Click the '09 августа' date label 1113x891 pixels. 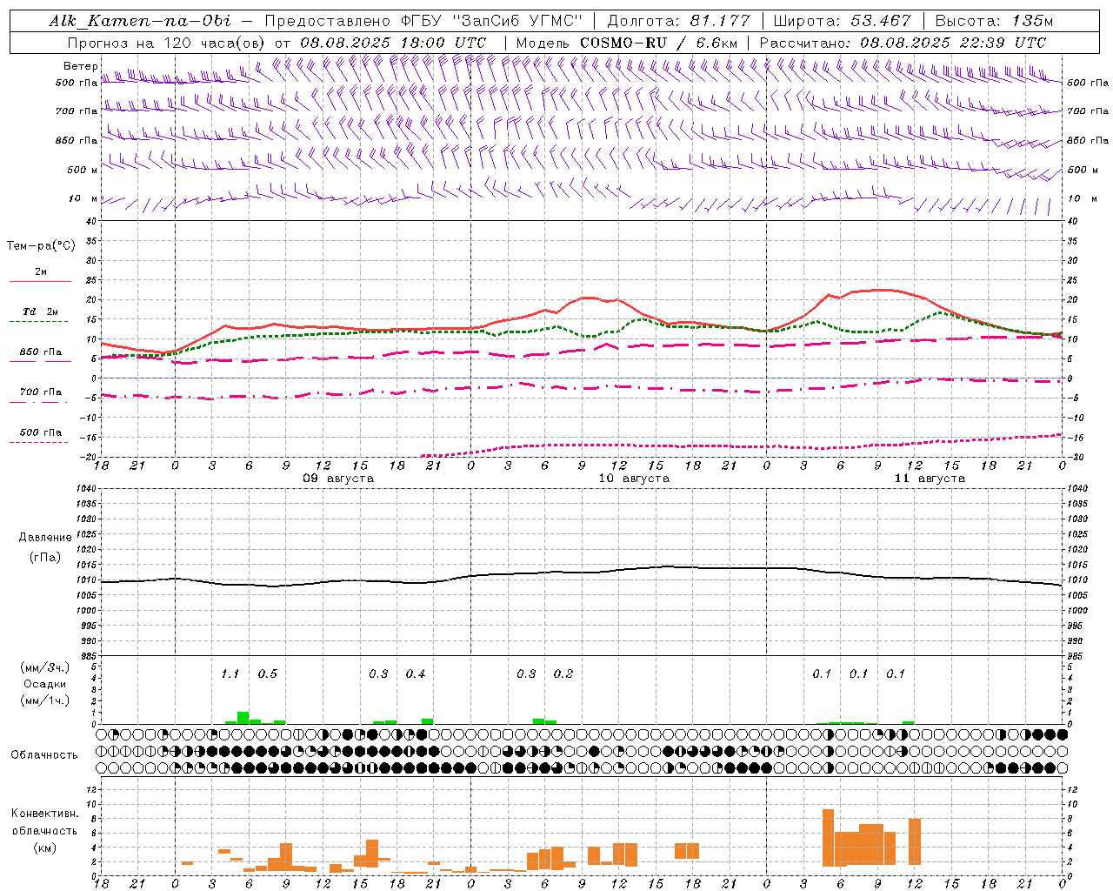[338, 479]
